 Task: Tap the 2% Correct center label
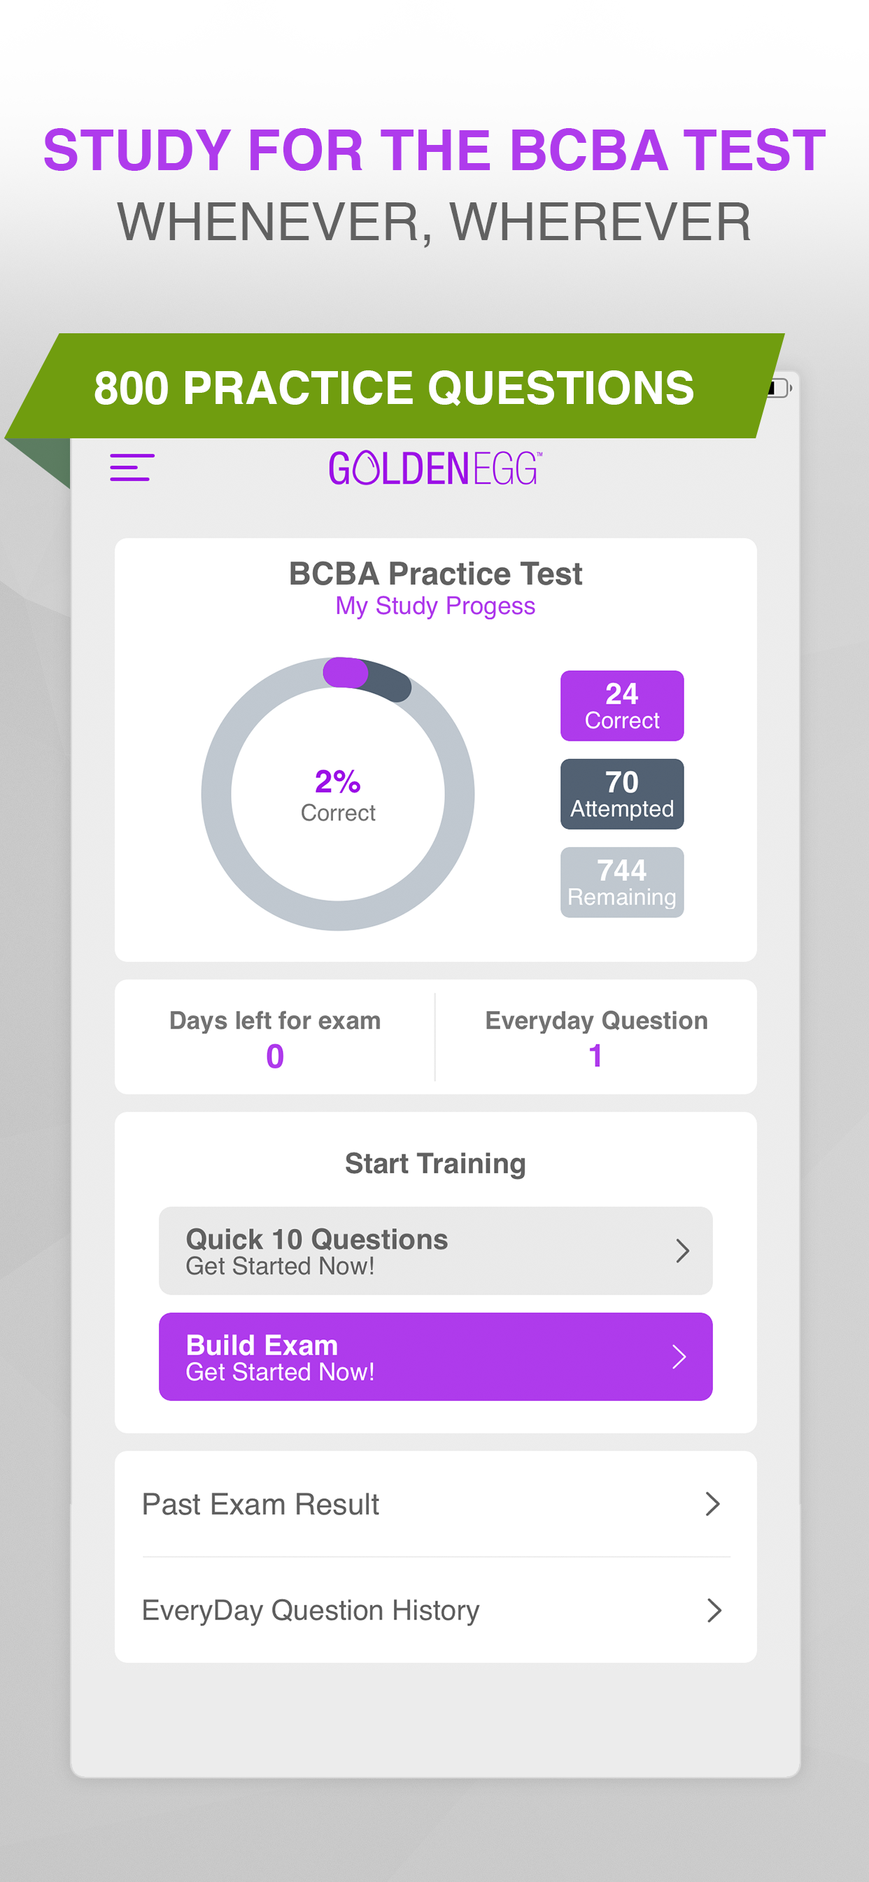337,795
